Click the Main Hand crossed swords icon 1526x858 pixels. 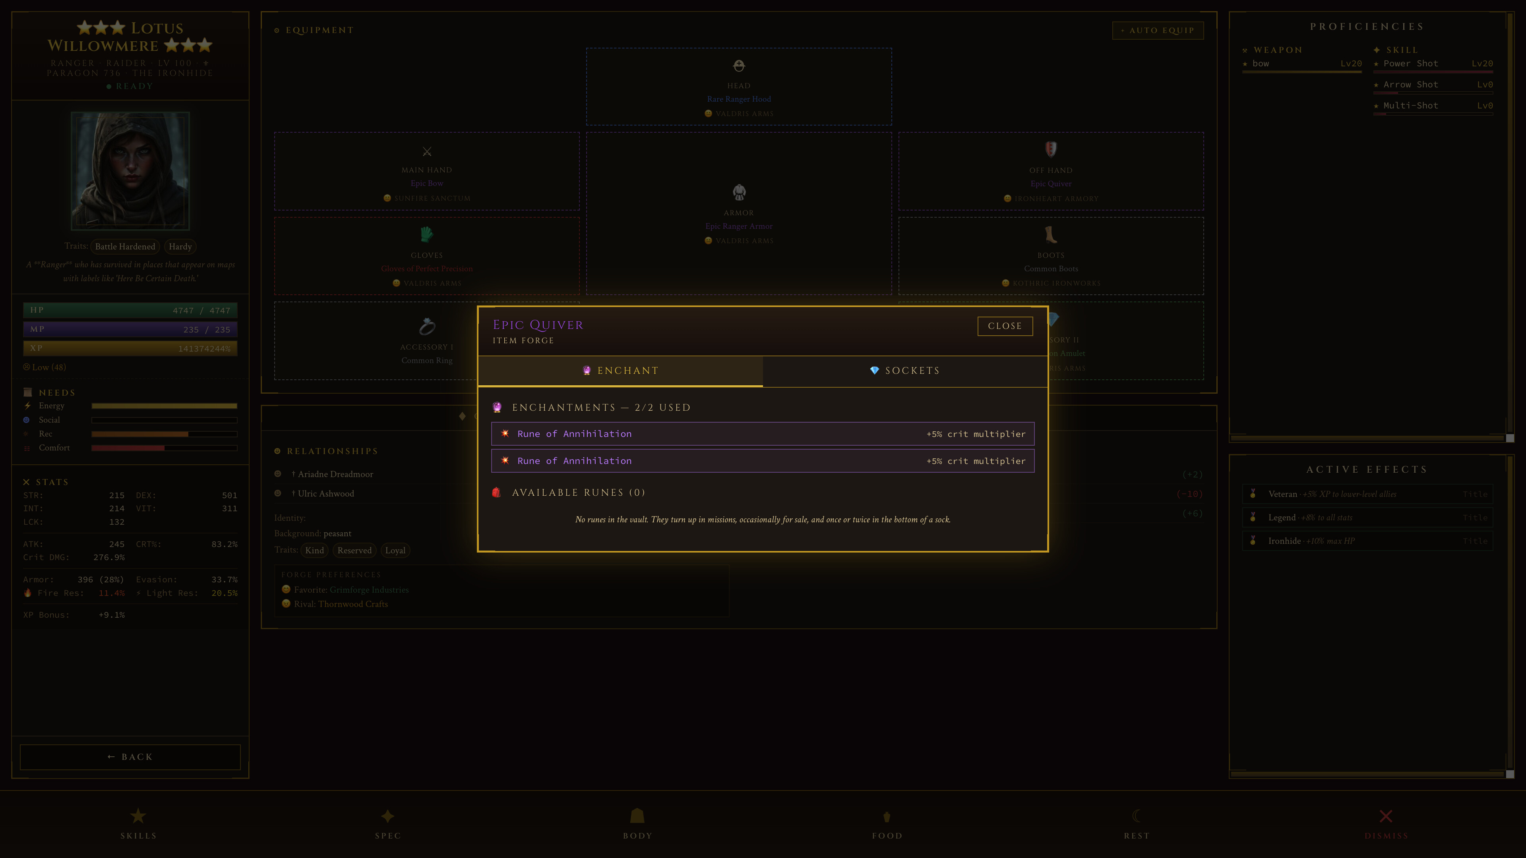426,152
